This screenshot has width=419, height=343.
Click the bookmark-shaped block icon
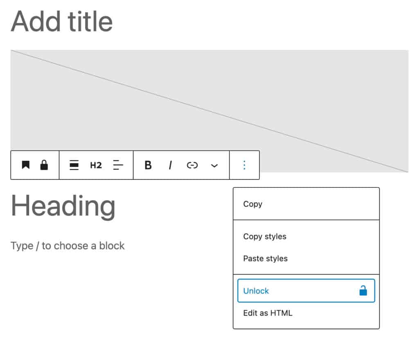point(25,165)
